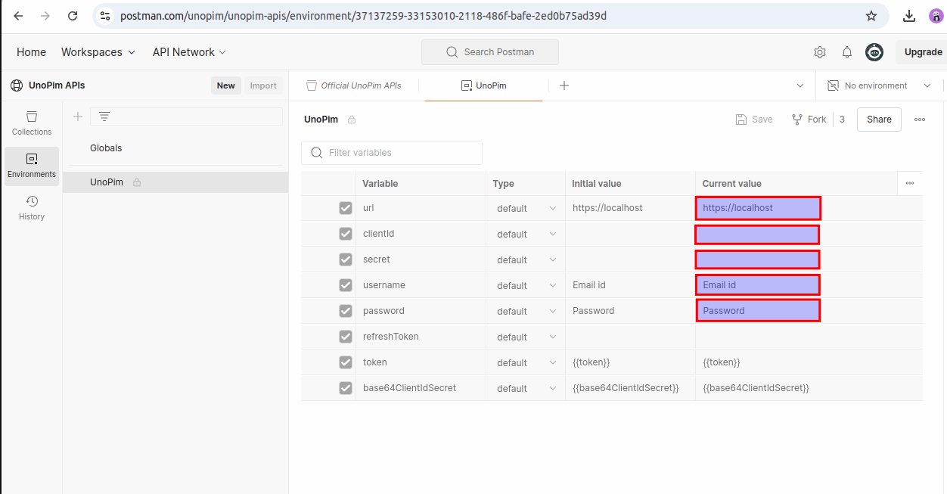The image size is (947, 494).
Task: Click the New button
Action: tap(226, 85)
